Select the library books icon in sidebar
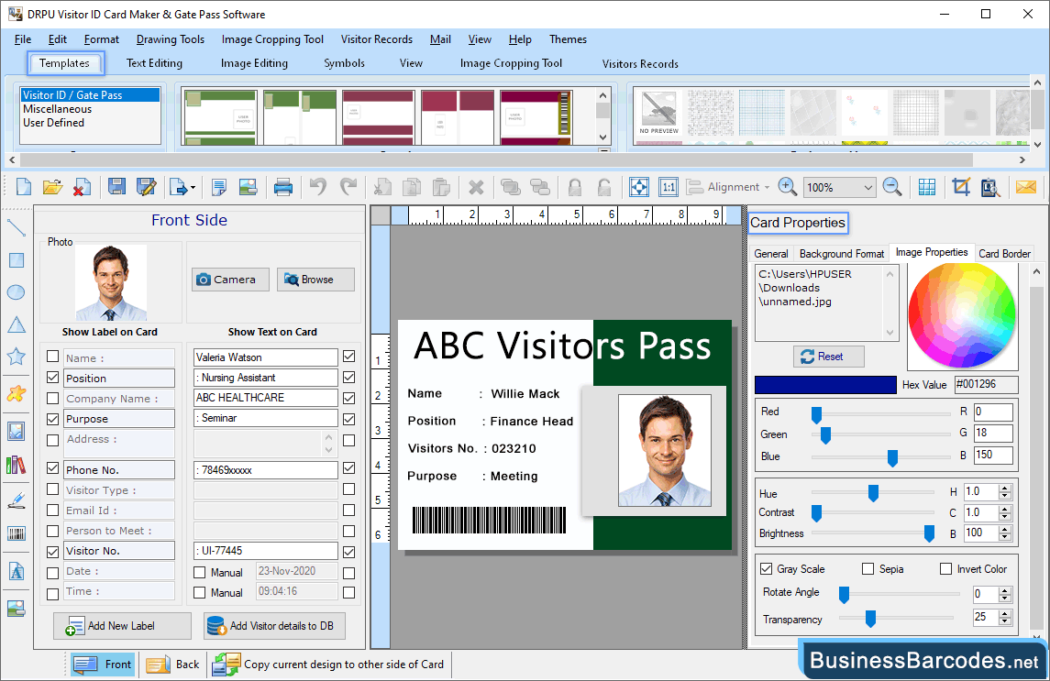 click(17, 465)
